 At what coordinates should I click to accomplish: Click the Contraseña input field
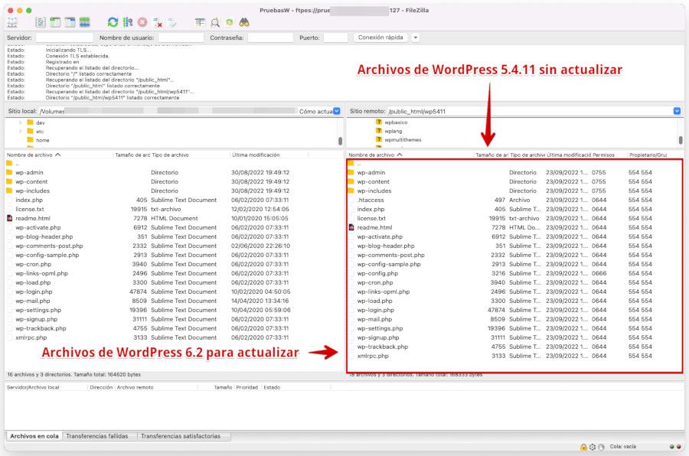pyautogui.click(x=270, y=37)
